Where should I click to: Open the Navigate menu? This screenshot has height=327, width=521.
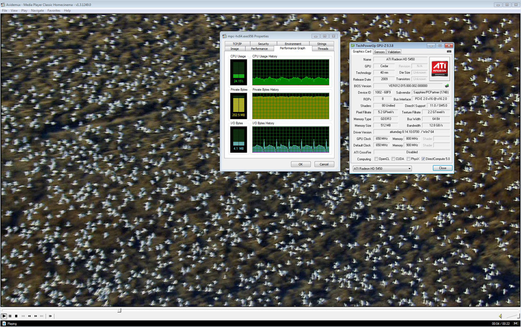pyautogui.click(x=37, y=10)
